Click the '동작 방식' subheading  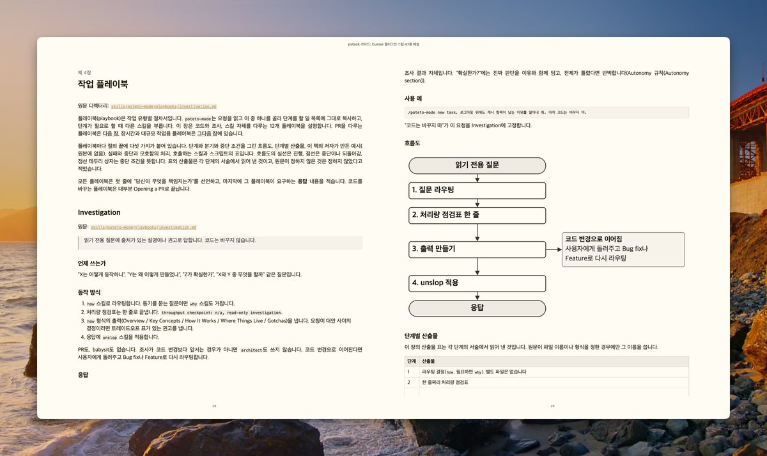click(x=89, y=292)
